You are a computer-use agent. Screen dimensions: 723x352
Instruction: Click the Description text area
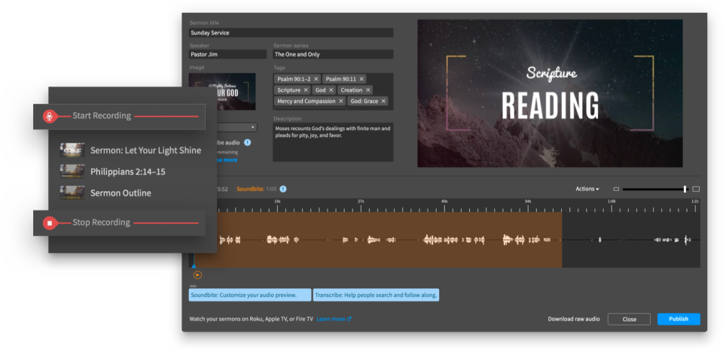pos(333,142)
